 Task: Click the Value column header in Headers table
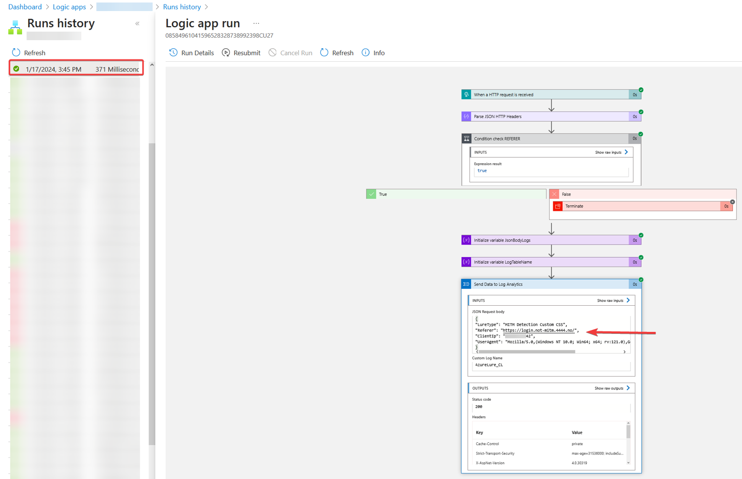click(x=577, y=432)
